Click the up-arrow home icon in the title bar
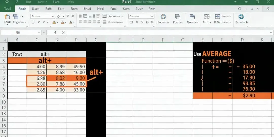 pos(7,2)
